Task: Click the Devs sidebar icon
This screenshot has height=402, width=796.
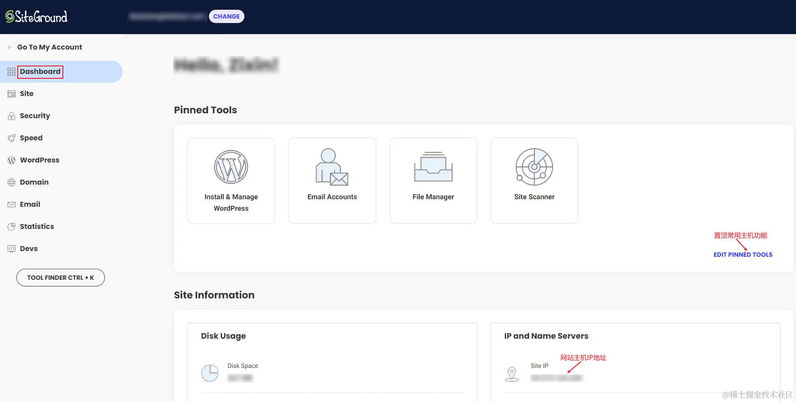Action: [x=11, y=248]
